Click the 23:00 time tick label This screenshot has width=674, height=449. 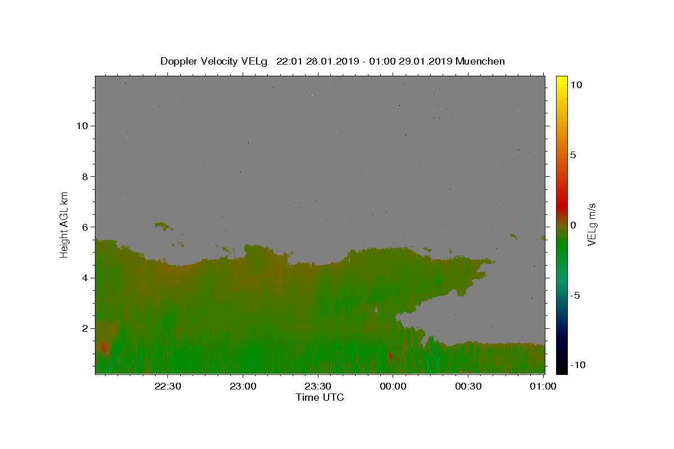(243, 386)
